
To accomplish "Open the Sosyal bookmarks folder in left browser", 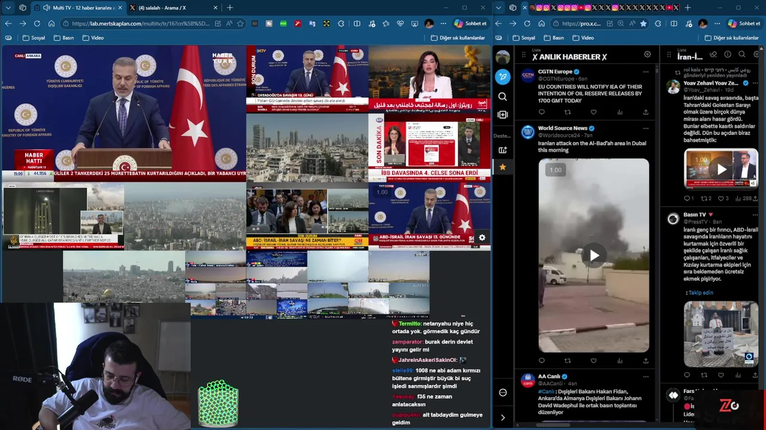I will [34, 38].
